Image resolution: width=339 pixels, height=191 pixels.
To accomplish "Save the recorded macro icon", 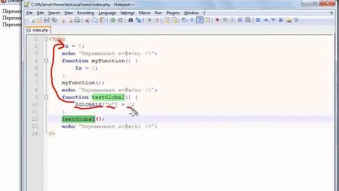I will pos(248,20).
